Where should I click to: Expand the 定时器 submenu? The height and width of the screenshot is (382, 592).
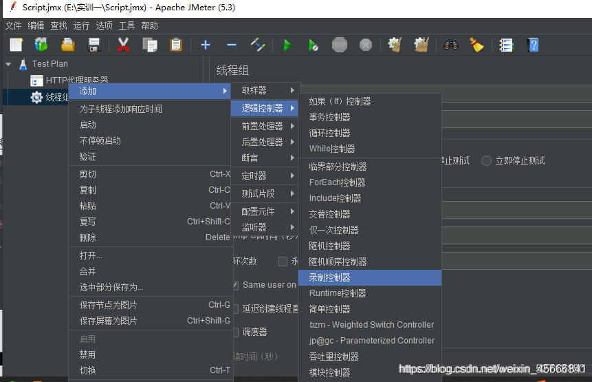pyautogui.click(x=265, y=176)
